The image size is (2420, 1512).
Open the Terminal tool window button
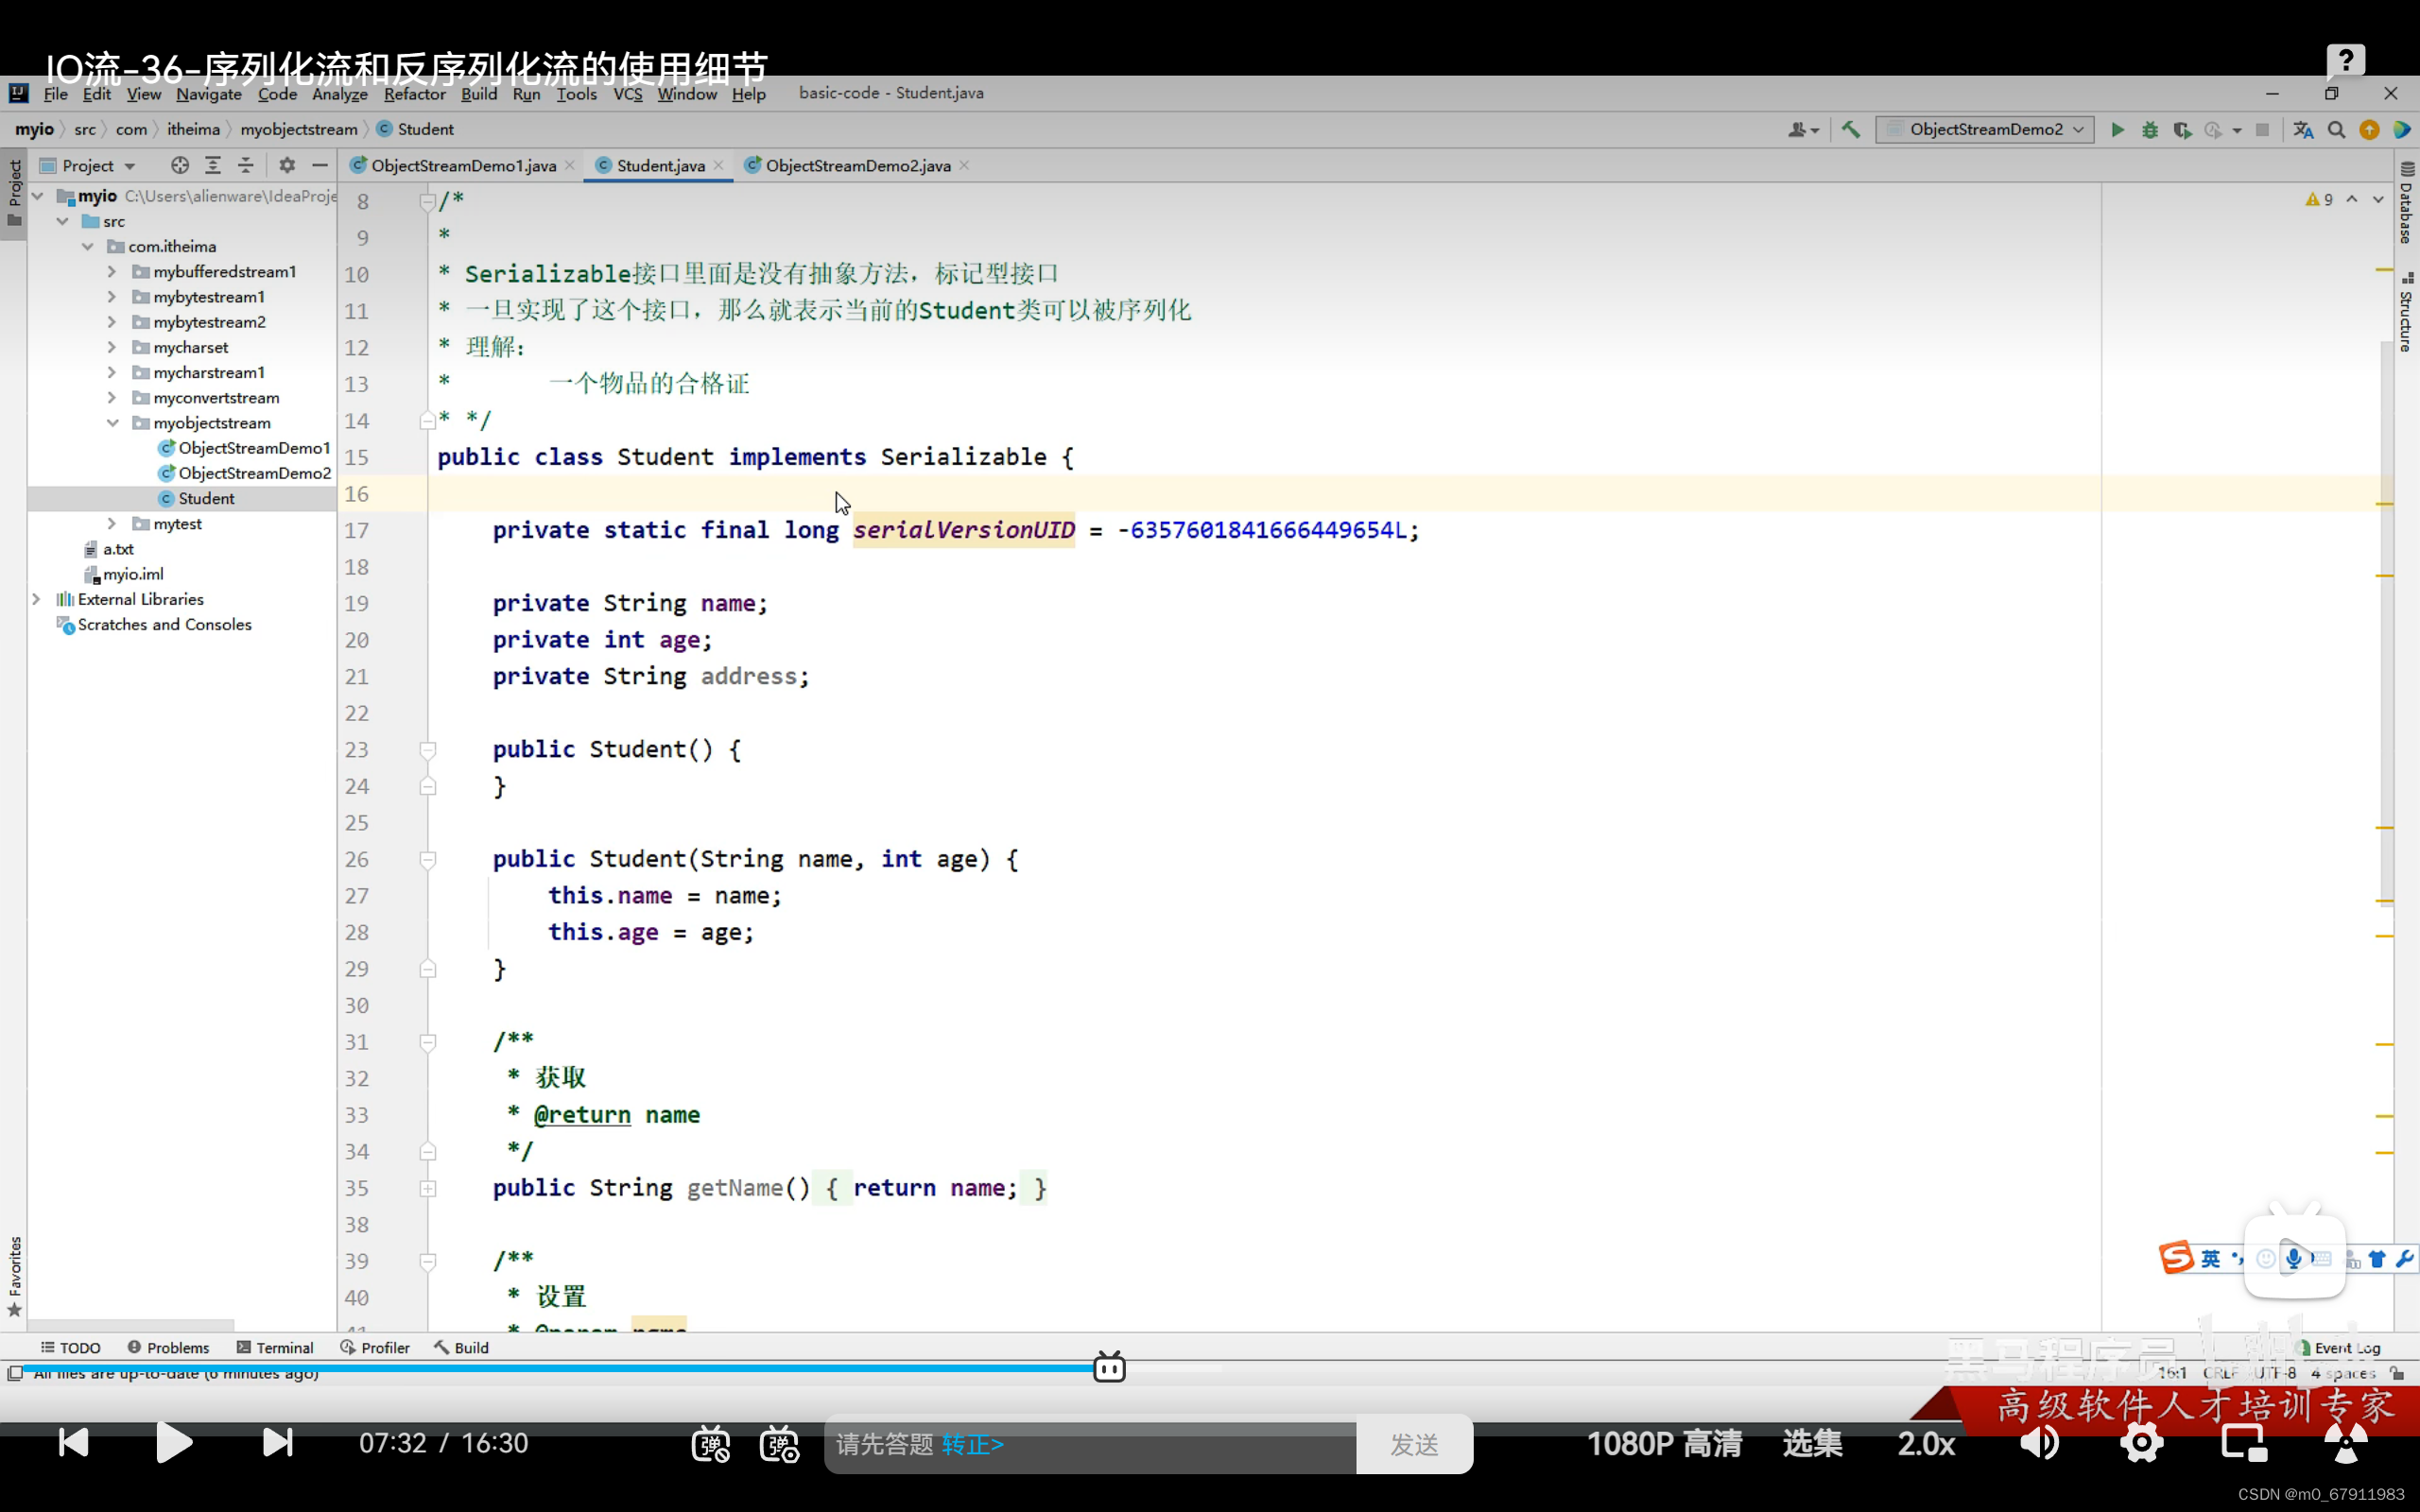click(275, 1348)
